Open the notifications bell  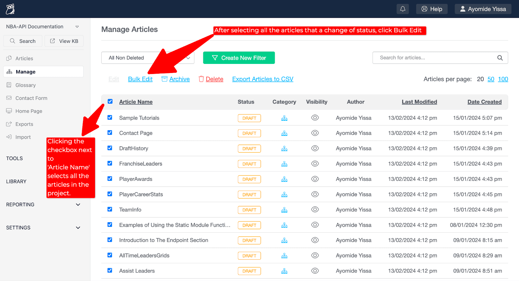[x=403, y=9]
